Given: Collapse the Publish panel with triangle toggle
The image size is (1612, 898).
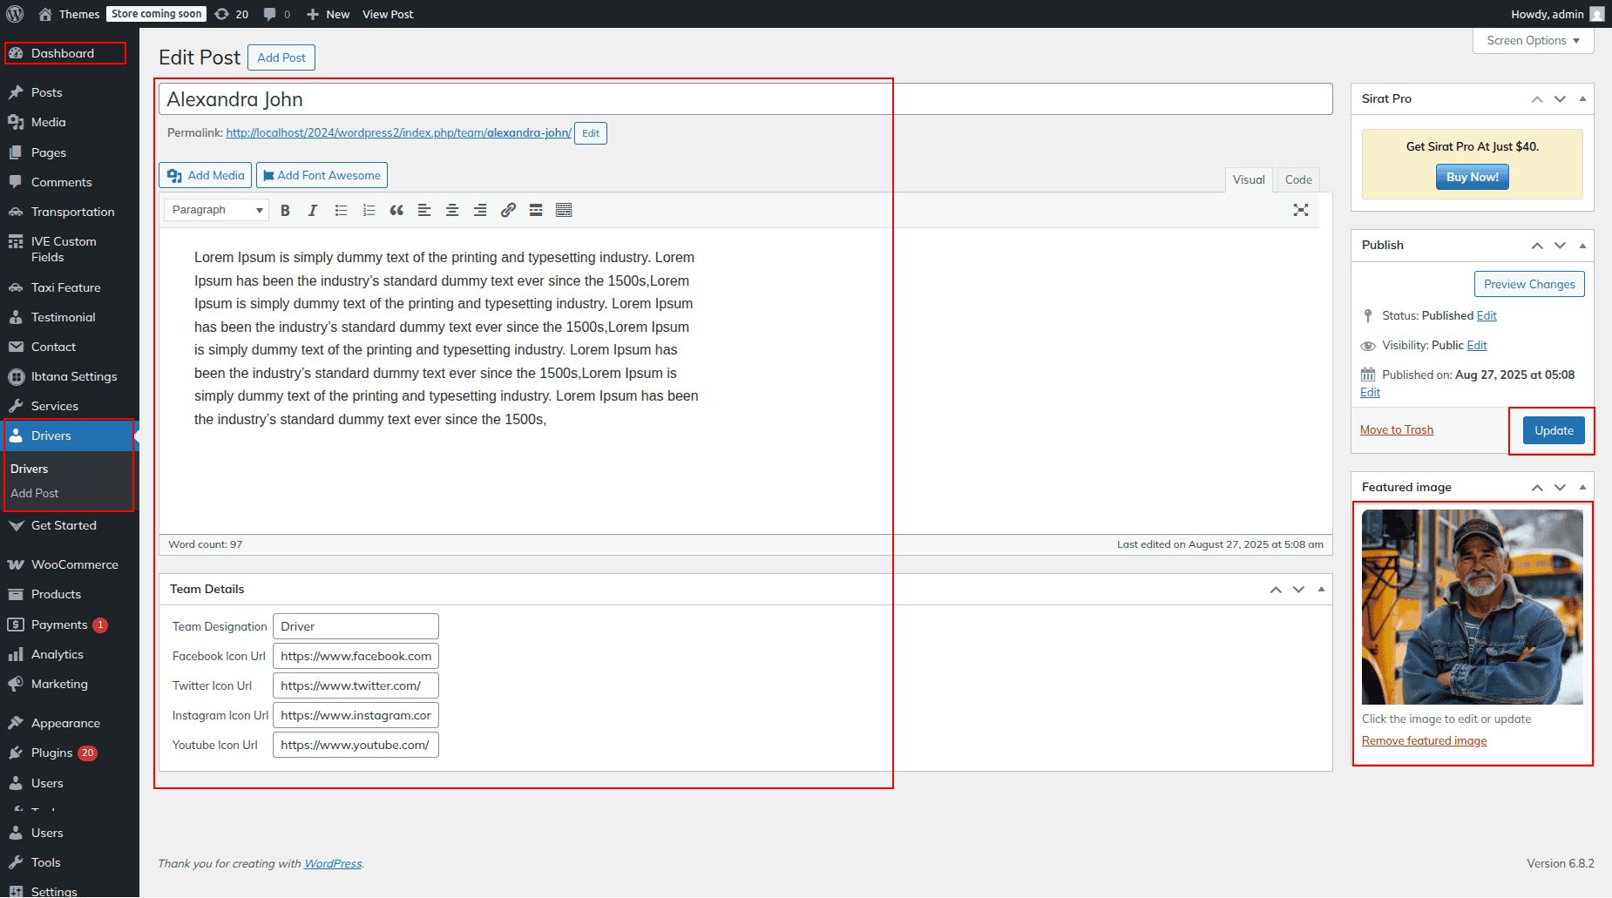Looking at the screenshot, I should tap(1582, 246).
